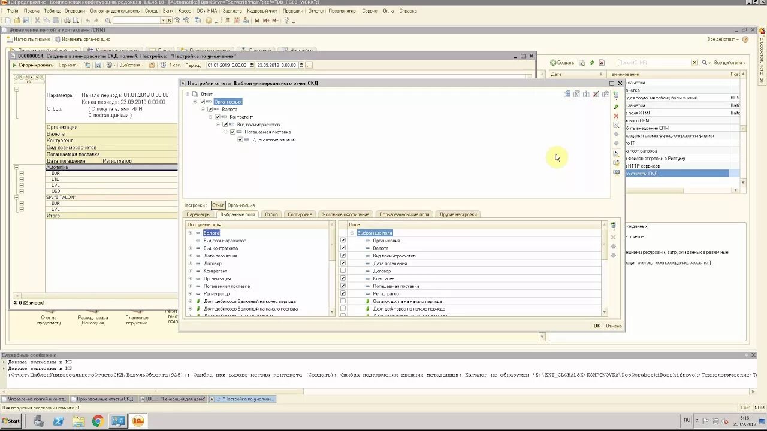Image resolution: width=767 pixels, height=431 pixels.
Task: Check the Договор selected field checkbox
Action: [343, 271]
